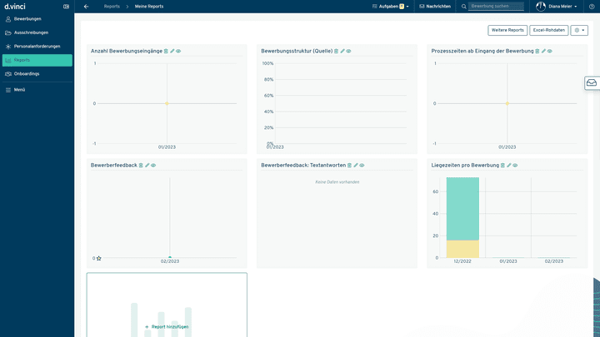Open the inbox tray on right edge
Viewport: 600px width, 337px height.
pyautogui.click(x=591, y=83)
